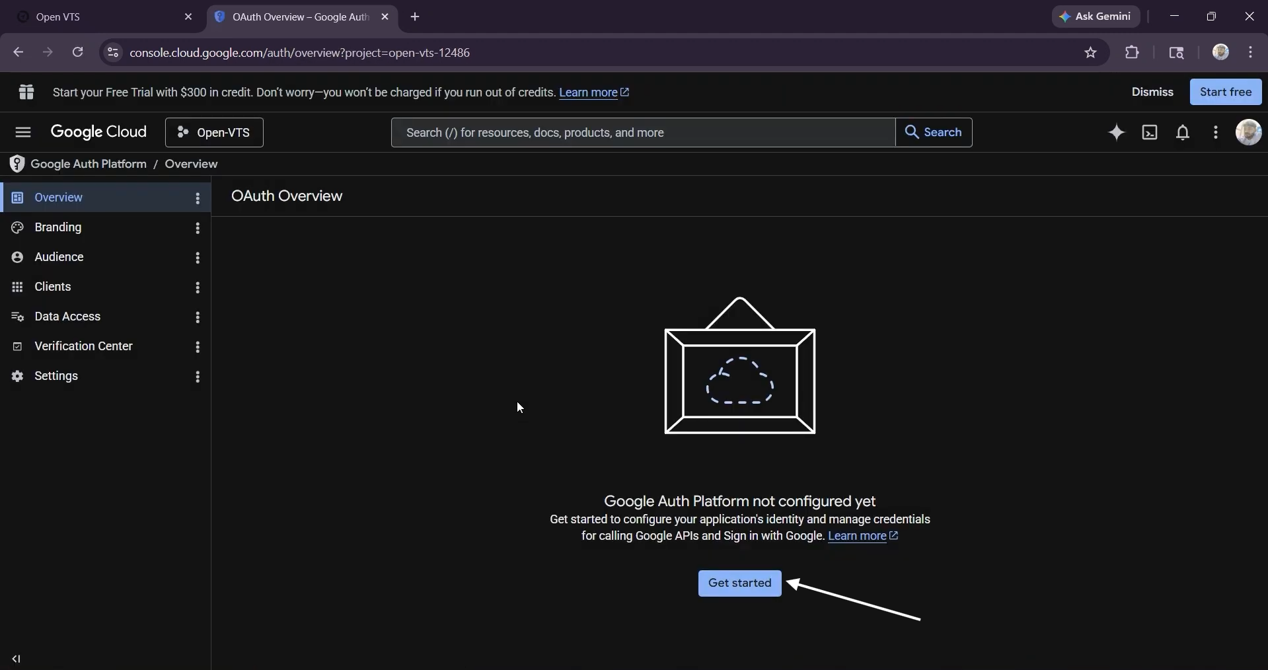Screen dimensions: 1268x670
Task: Open more options for Branding
Action: tap(198, 228)
